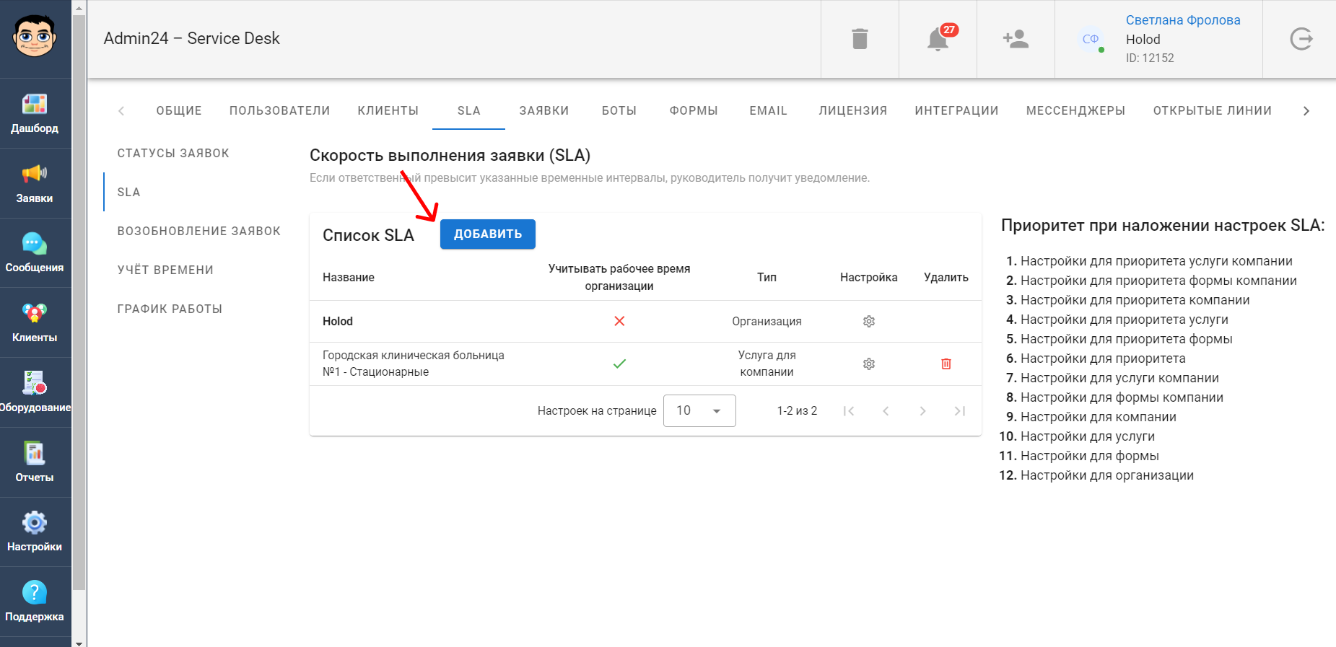Click the red cross in Holod row
This screenshot has height=647, width=1336.
tap(619, 322)
